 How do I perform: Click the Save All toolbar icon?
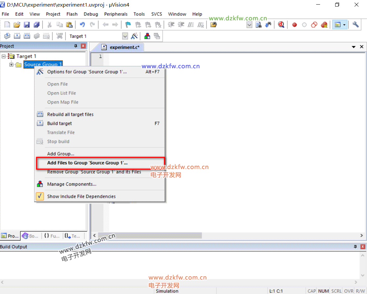point(36,25)
